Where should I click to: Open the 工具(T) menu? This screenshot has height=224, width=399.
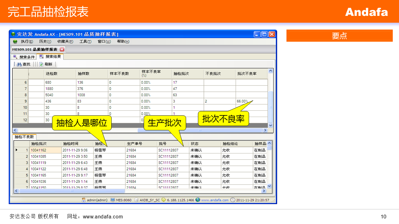point(85,42)
